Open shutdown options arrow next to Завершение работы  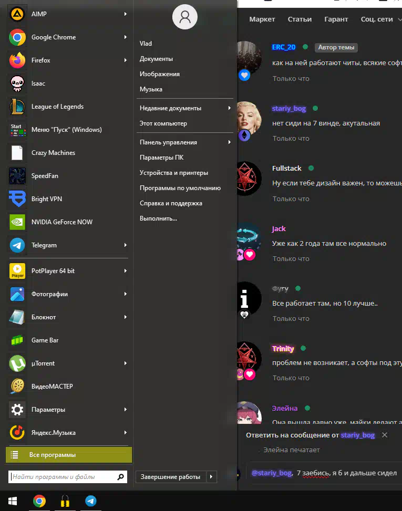[211, 477]
